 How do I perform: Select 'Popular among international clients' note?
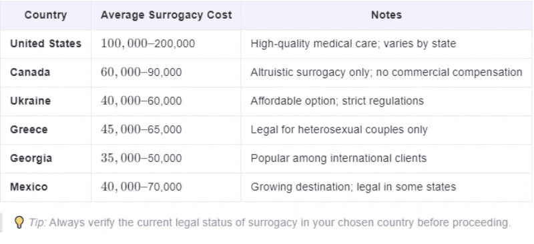[x=338, y=158]
